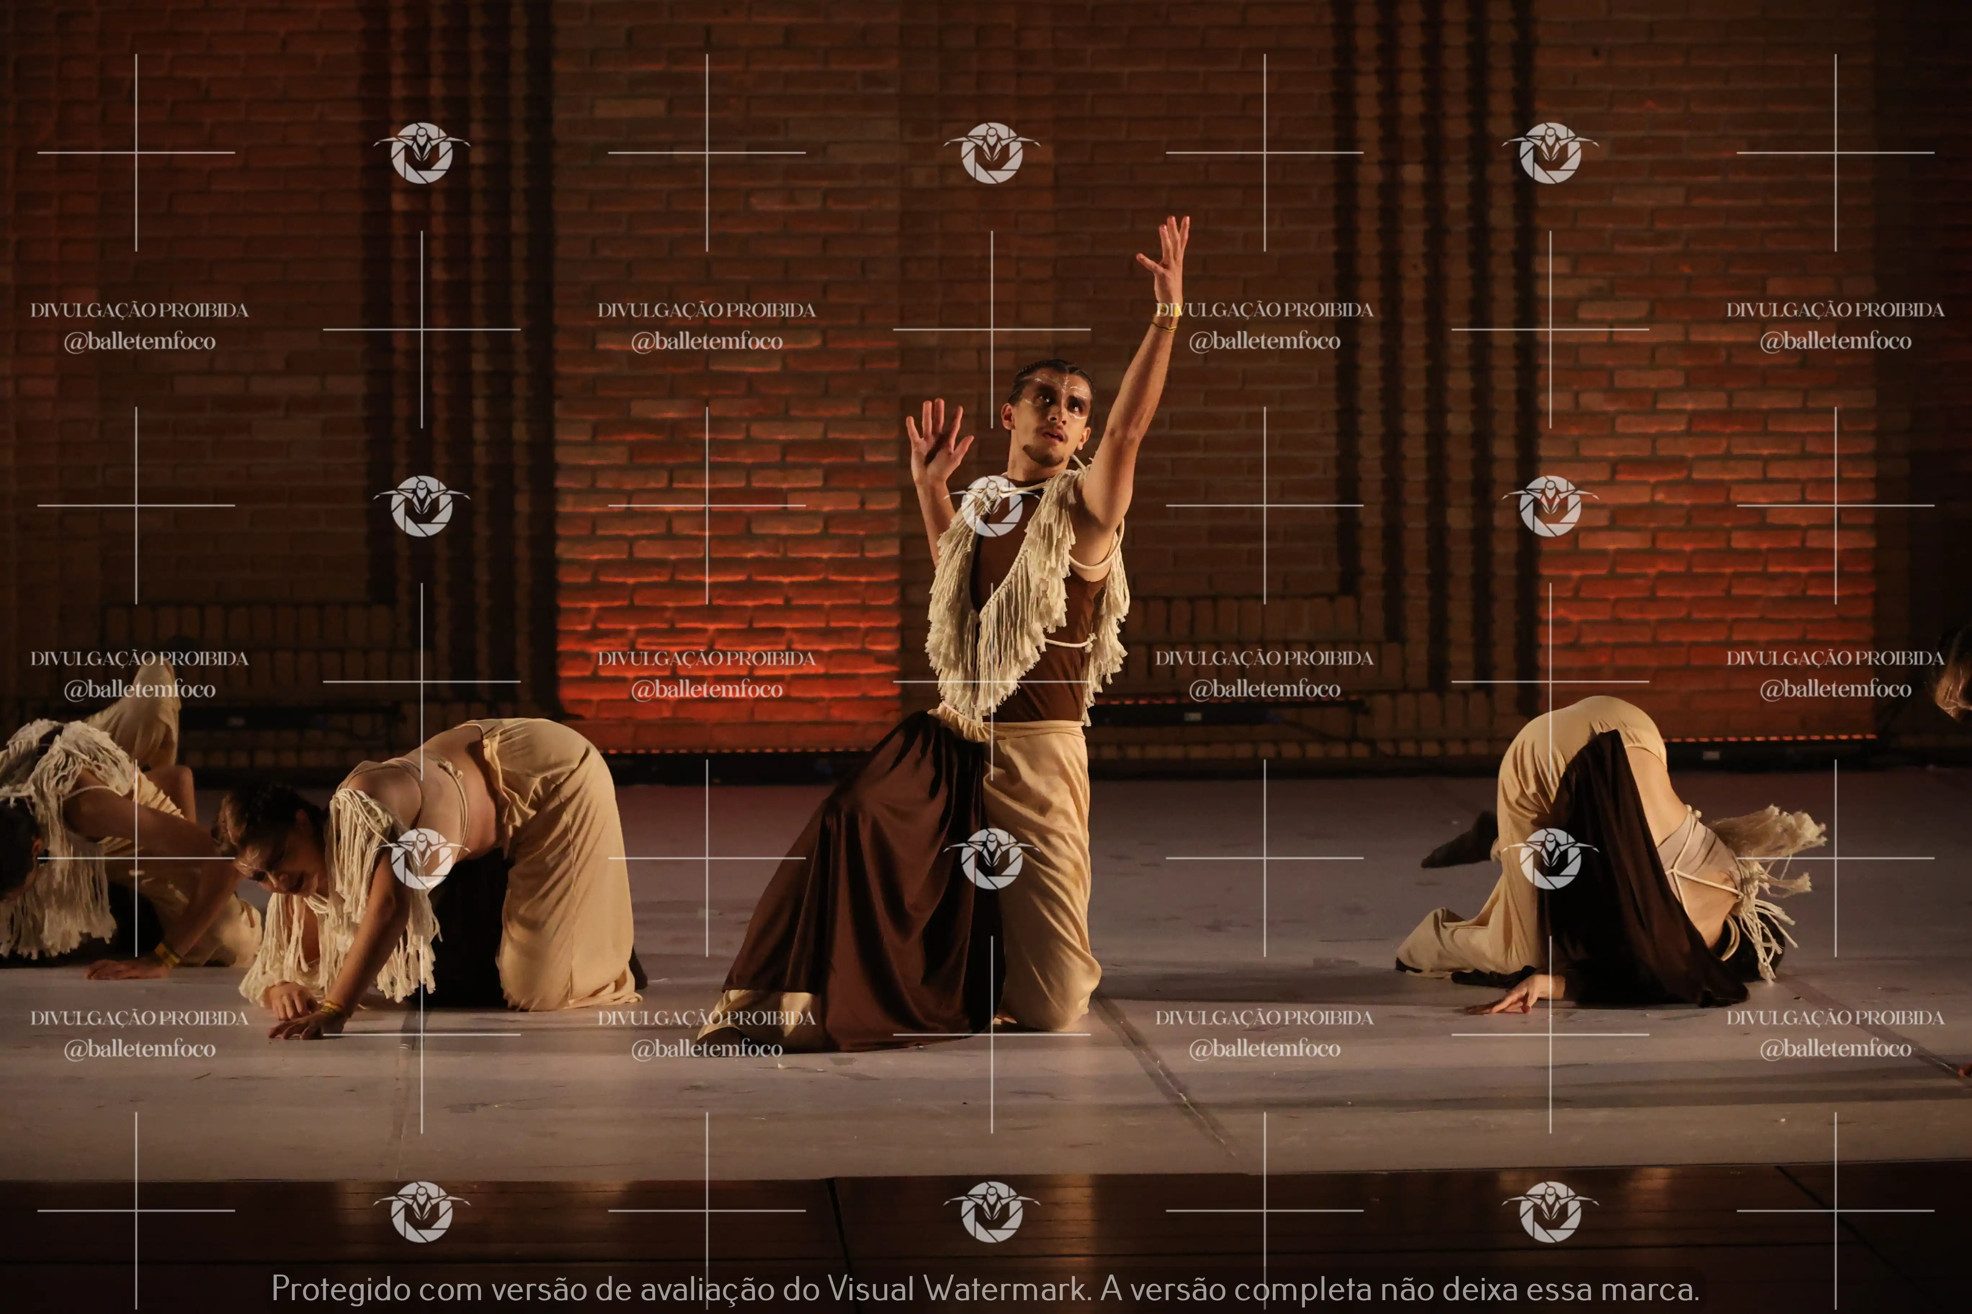Image resolution: width=1972 pixels, height=1314 pixels.
Task: Click the watermark logo on central dancer's chest
Action: 992,506
